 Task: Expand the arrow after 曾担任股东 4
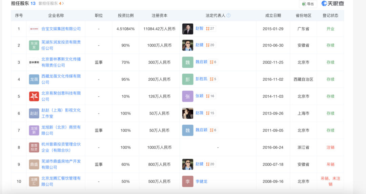tap(63, 3)
